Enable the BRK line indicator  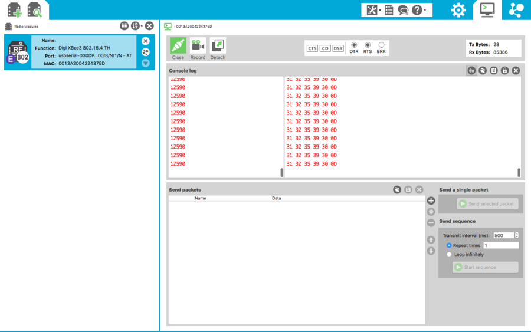[381, 45]
